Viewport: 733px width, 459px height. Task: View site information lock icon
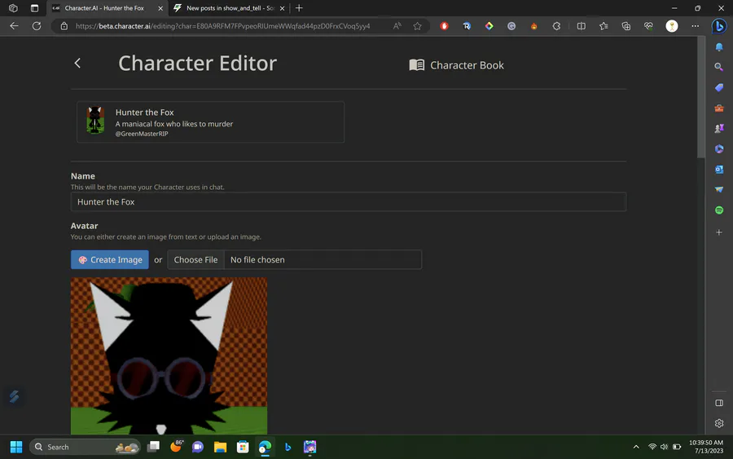tap(64, 26)
